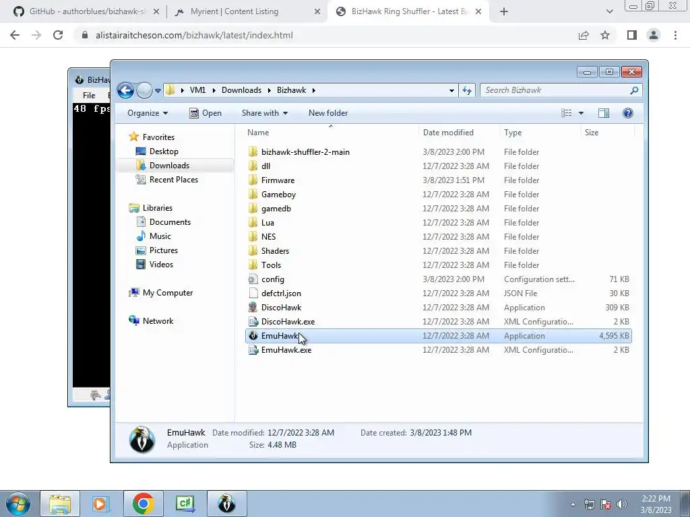Click the Explorer back navigation arrow
The height and width of the screenshot is (517, 690).
[x=126, y=91]
